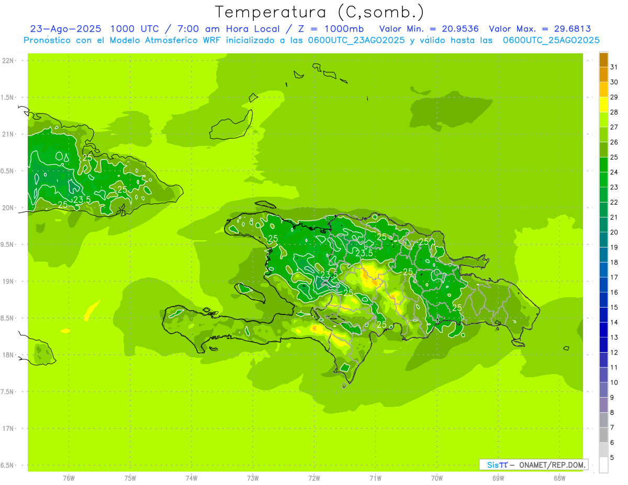Click the ONAMET/REP.DOM. logo box

click(533, 465)
